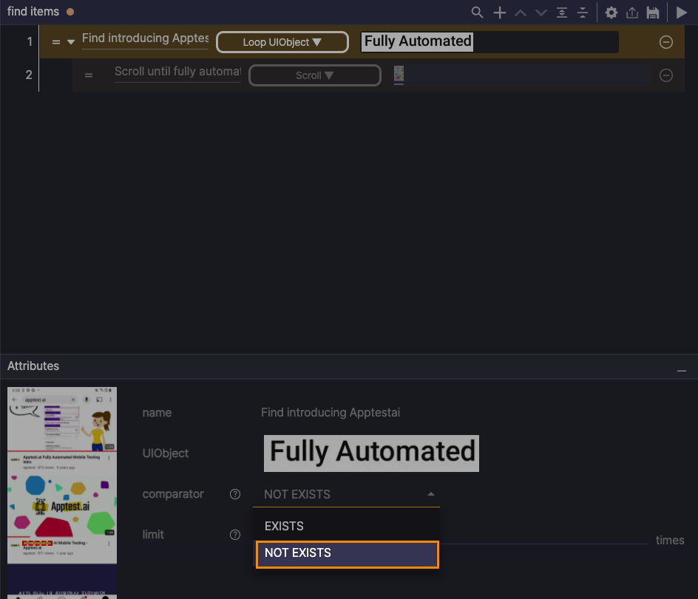The height and width of the screenshot is (599, 698).
Task: Minimize the Attributes panel
Action: tap(681, 369)
